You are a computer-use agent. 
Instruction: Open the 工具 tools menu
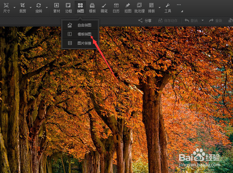168,8
